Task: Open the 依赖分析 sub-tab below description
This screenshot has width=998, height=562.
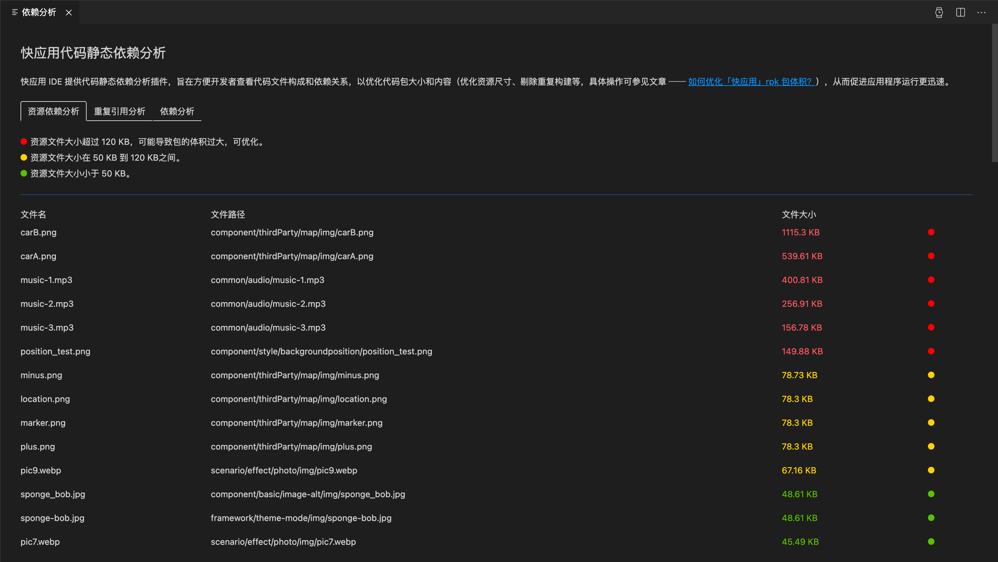Action: click(x=177, y=111)
